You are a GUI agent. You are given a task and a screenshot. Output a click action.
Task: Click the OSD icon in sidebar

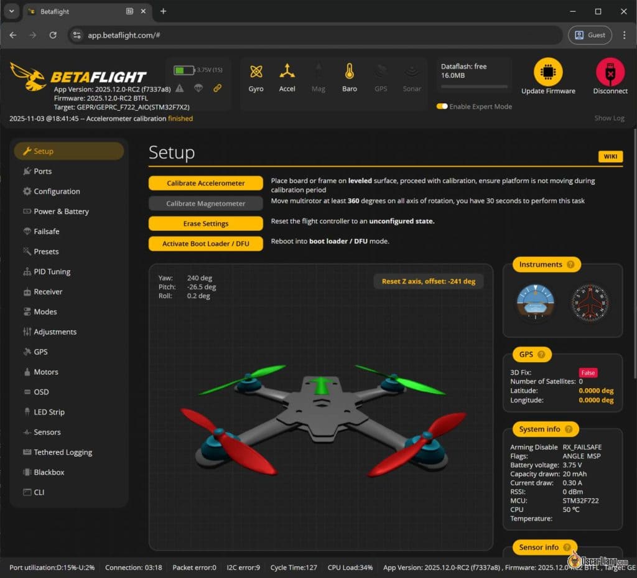click(x=27, y=392)
